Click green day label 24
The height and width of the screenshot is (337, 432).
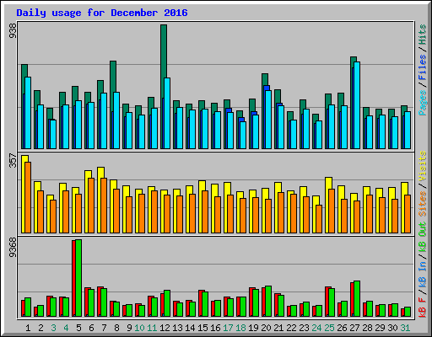pyautogui.click(x=316, y=328)
